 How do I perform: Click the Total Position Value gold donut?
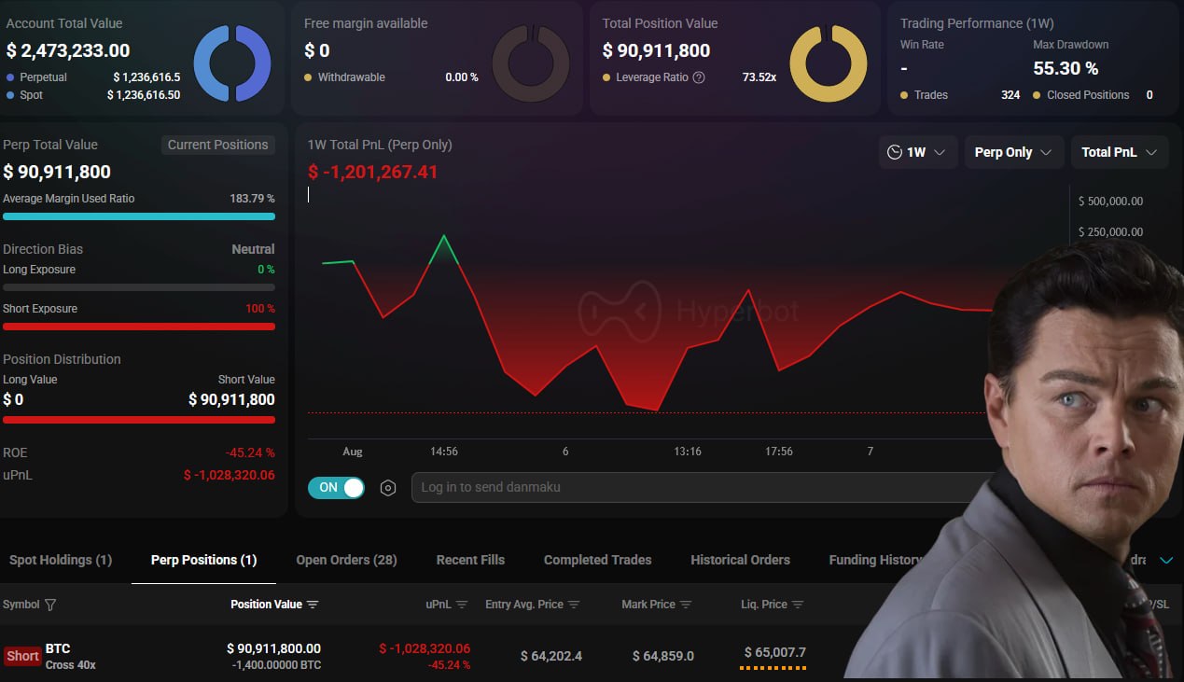829,63
